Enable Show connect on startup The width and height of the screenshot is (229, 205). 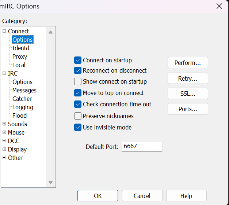point(77,81)
